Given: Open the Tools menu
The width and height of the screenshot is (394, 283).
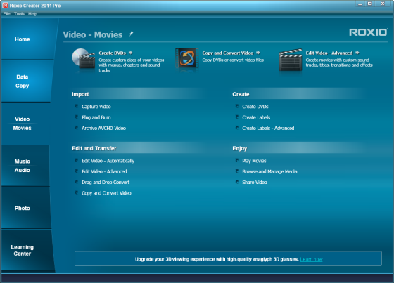Looking at the screenshot, I should coord(20,14).
